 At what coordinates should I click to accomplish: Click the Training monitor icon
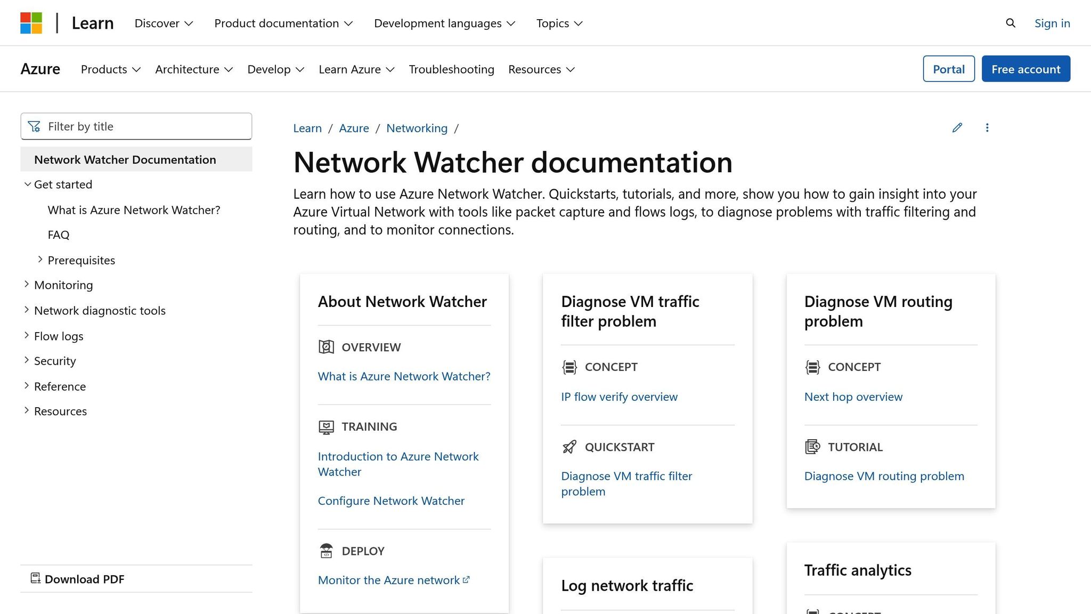click(x=326, y=427)
